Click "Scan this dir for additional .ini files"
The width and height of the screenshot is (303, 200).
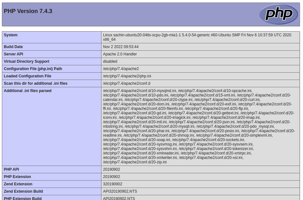(x=35, y=83)
